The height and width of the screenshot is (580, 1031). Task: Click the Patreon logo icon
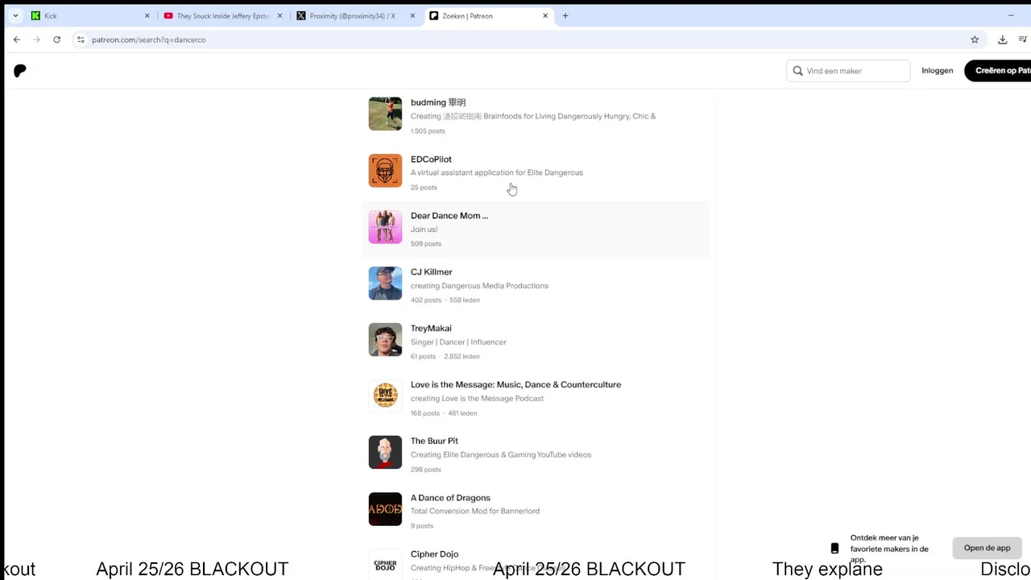pos(20,71)
